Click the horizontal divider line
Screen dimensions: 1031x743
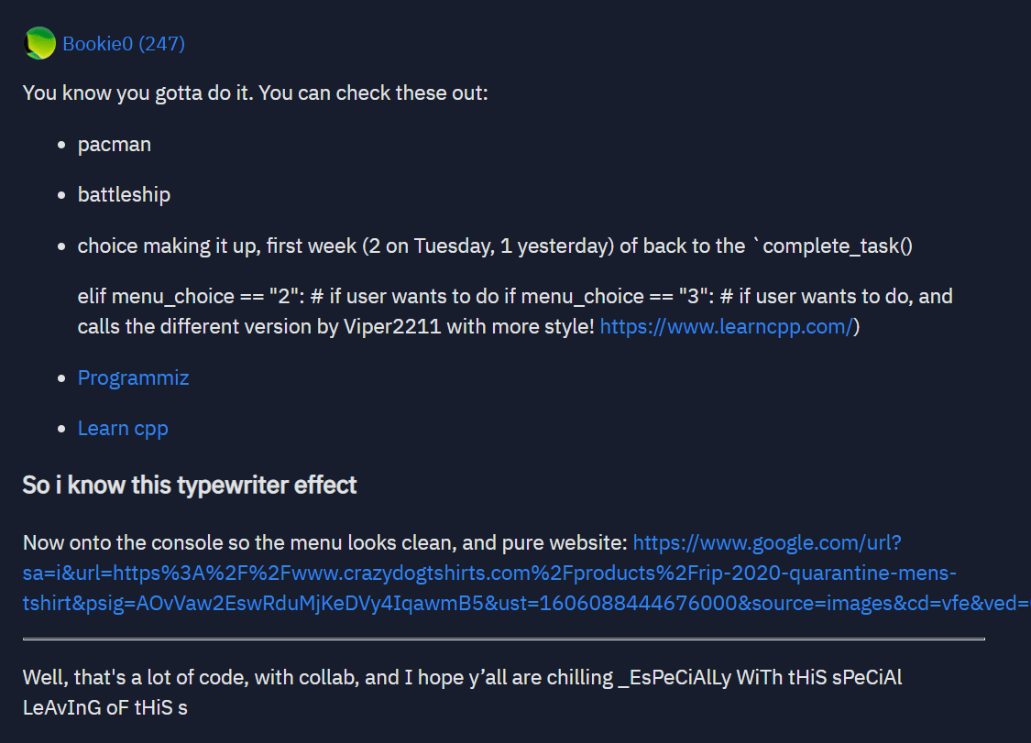tap(504, 639)
